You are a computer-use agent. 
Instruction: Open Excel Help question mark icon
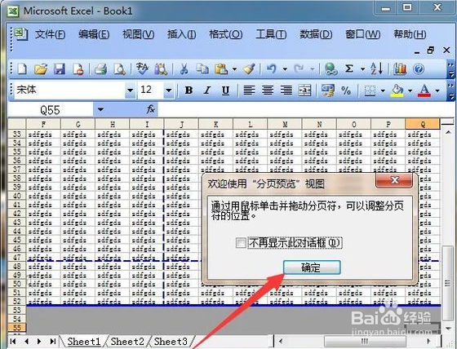pyautogui.click(x=419, y=69)
